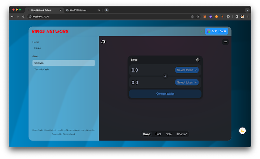The height and width of the screenshot is (159, 260).
Task: Expand the tab search chevron
Action: (247, 10)
